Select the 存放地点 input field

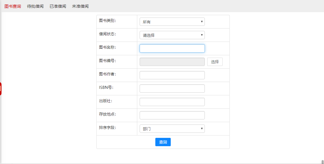click(x=172, y=115)
